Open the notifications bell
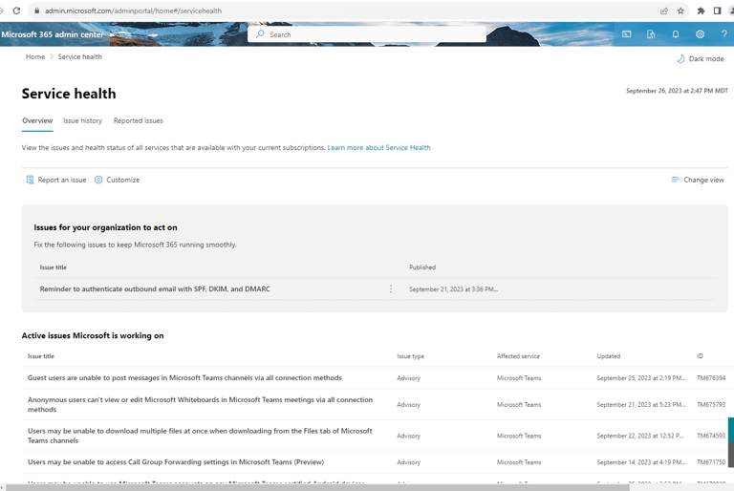Viewport: 734px width, 491px height. (676, 34)
